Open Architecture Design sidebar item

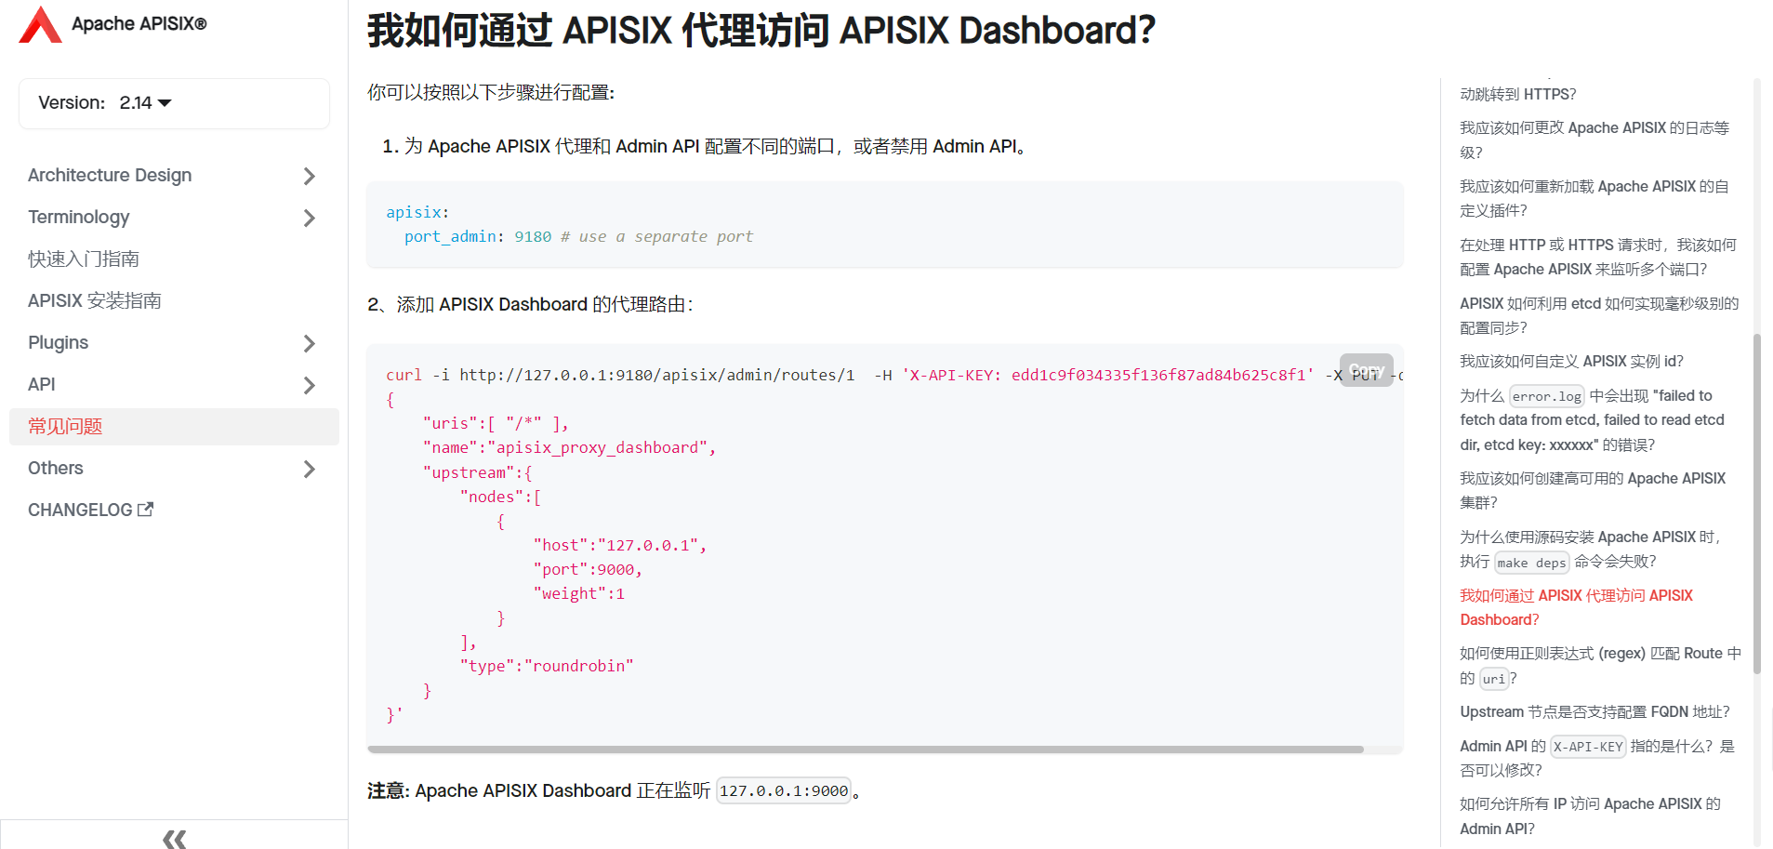pos(110,176)
